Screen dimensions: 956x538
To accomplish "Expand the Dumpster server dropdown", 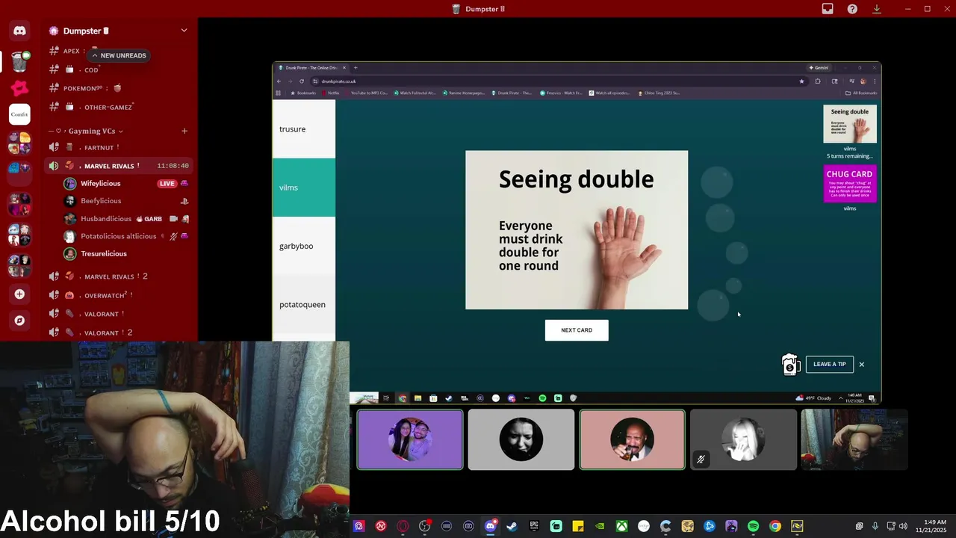I will point(184,31).
